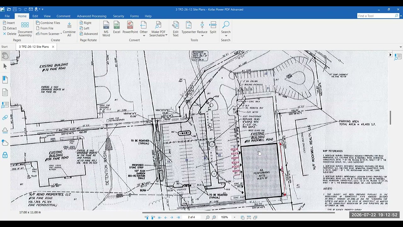Jump to the last page
This screenshot has width=403, height=227.
[178, 217]
